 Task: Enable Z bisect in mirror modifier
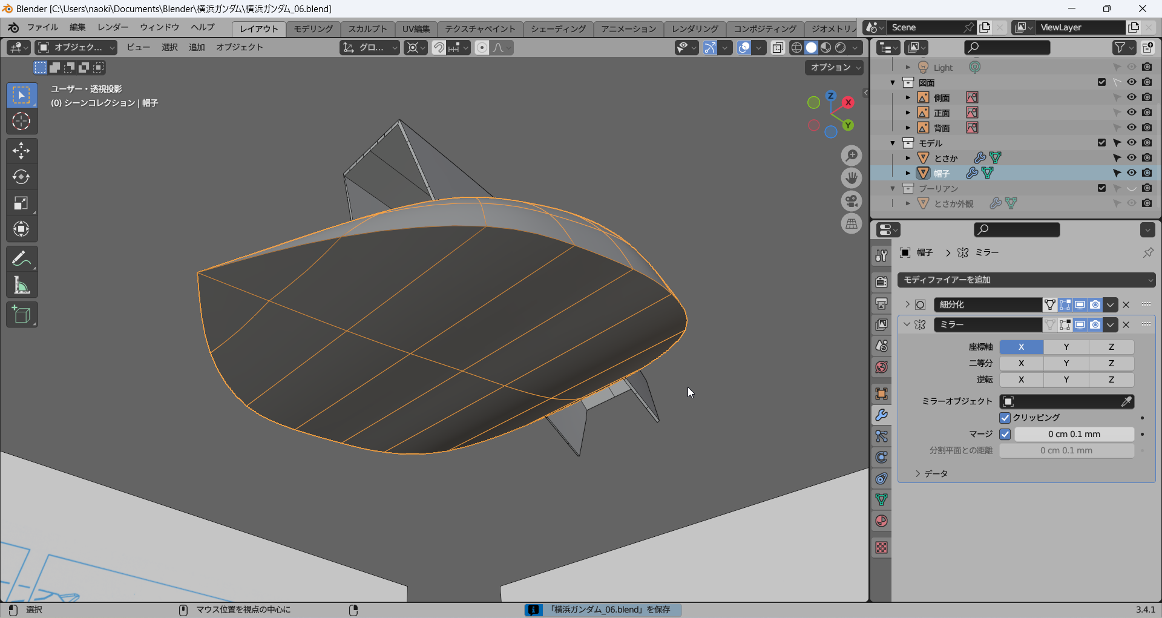click(x=1111, y=363)
